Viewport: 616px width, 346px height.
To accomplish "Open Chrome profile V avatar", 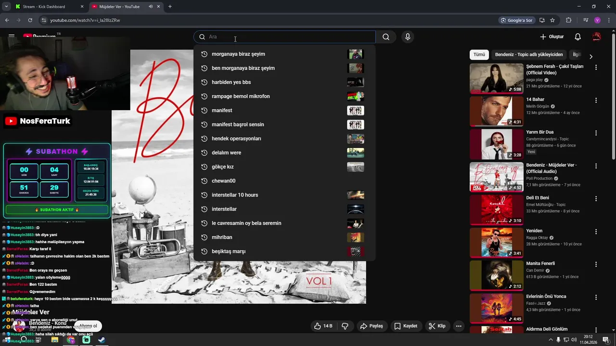I will pyautogui.click(x=597, y=20).
